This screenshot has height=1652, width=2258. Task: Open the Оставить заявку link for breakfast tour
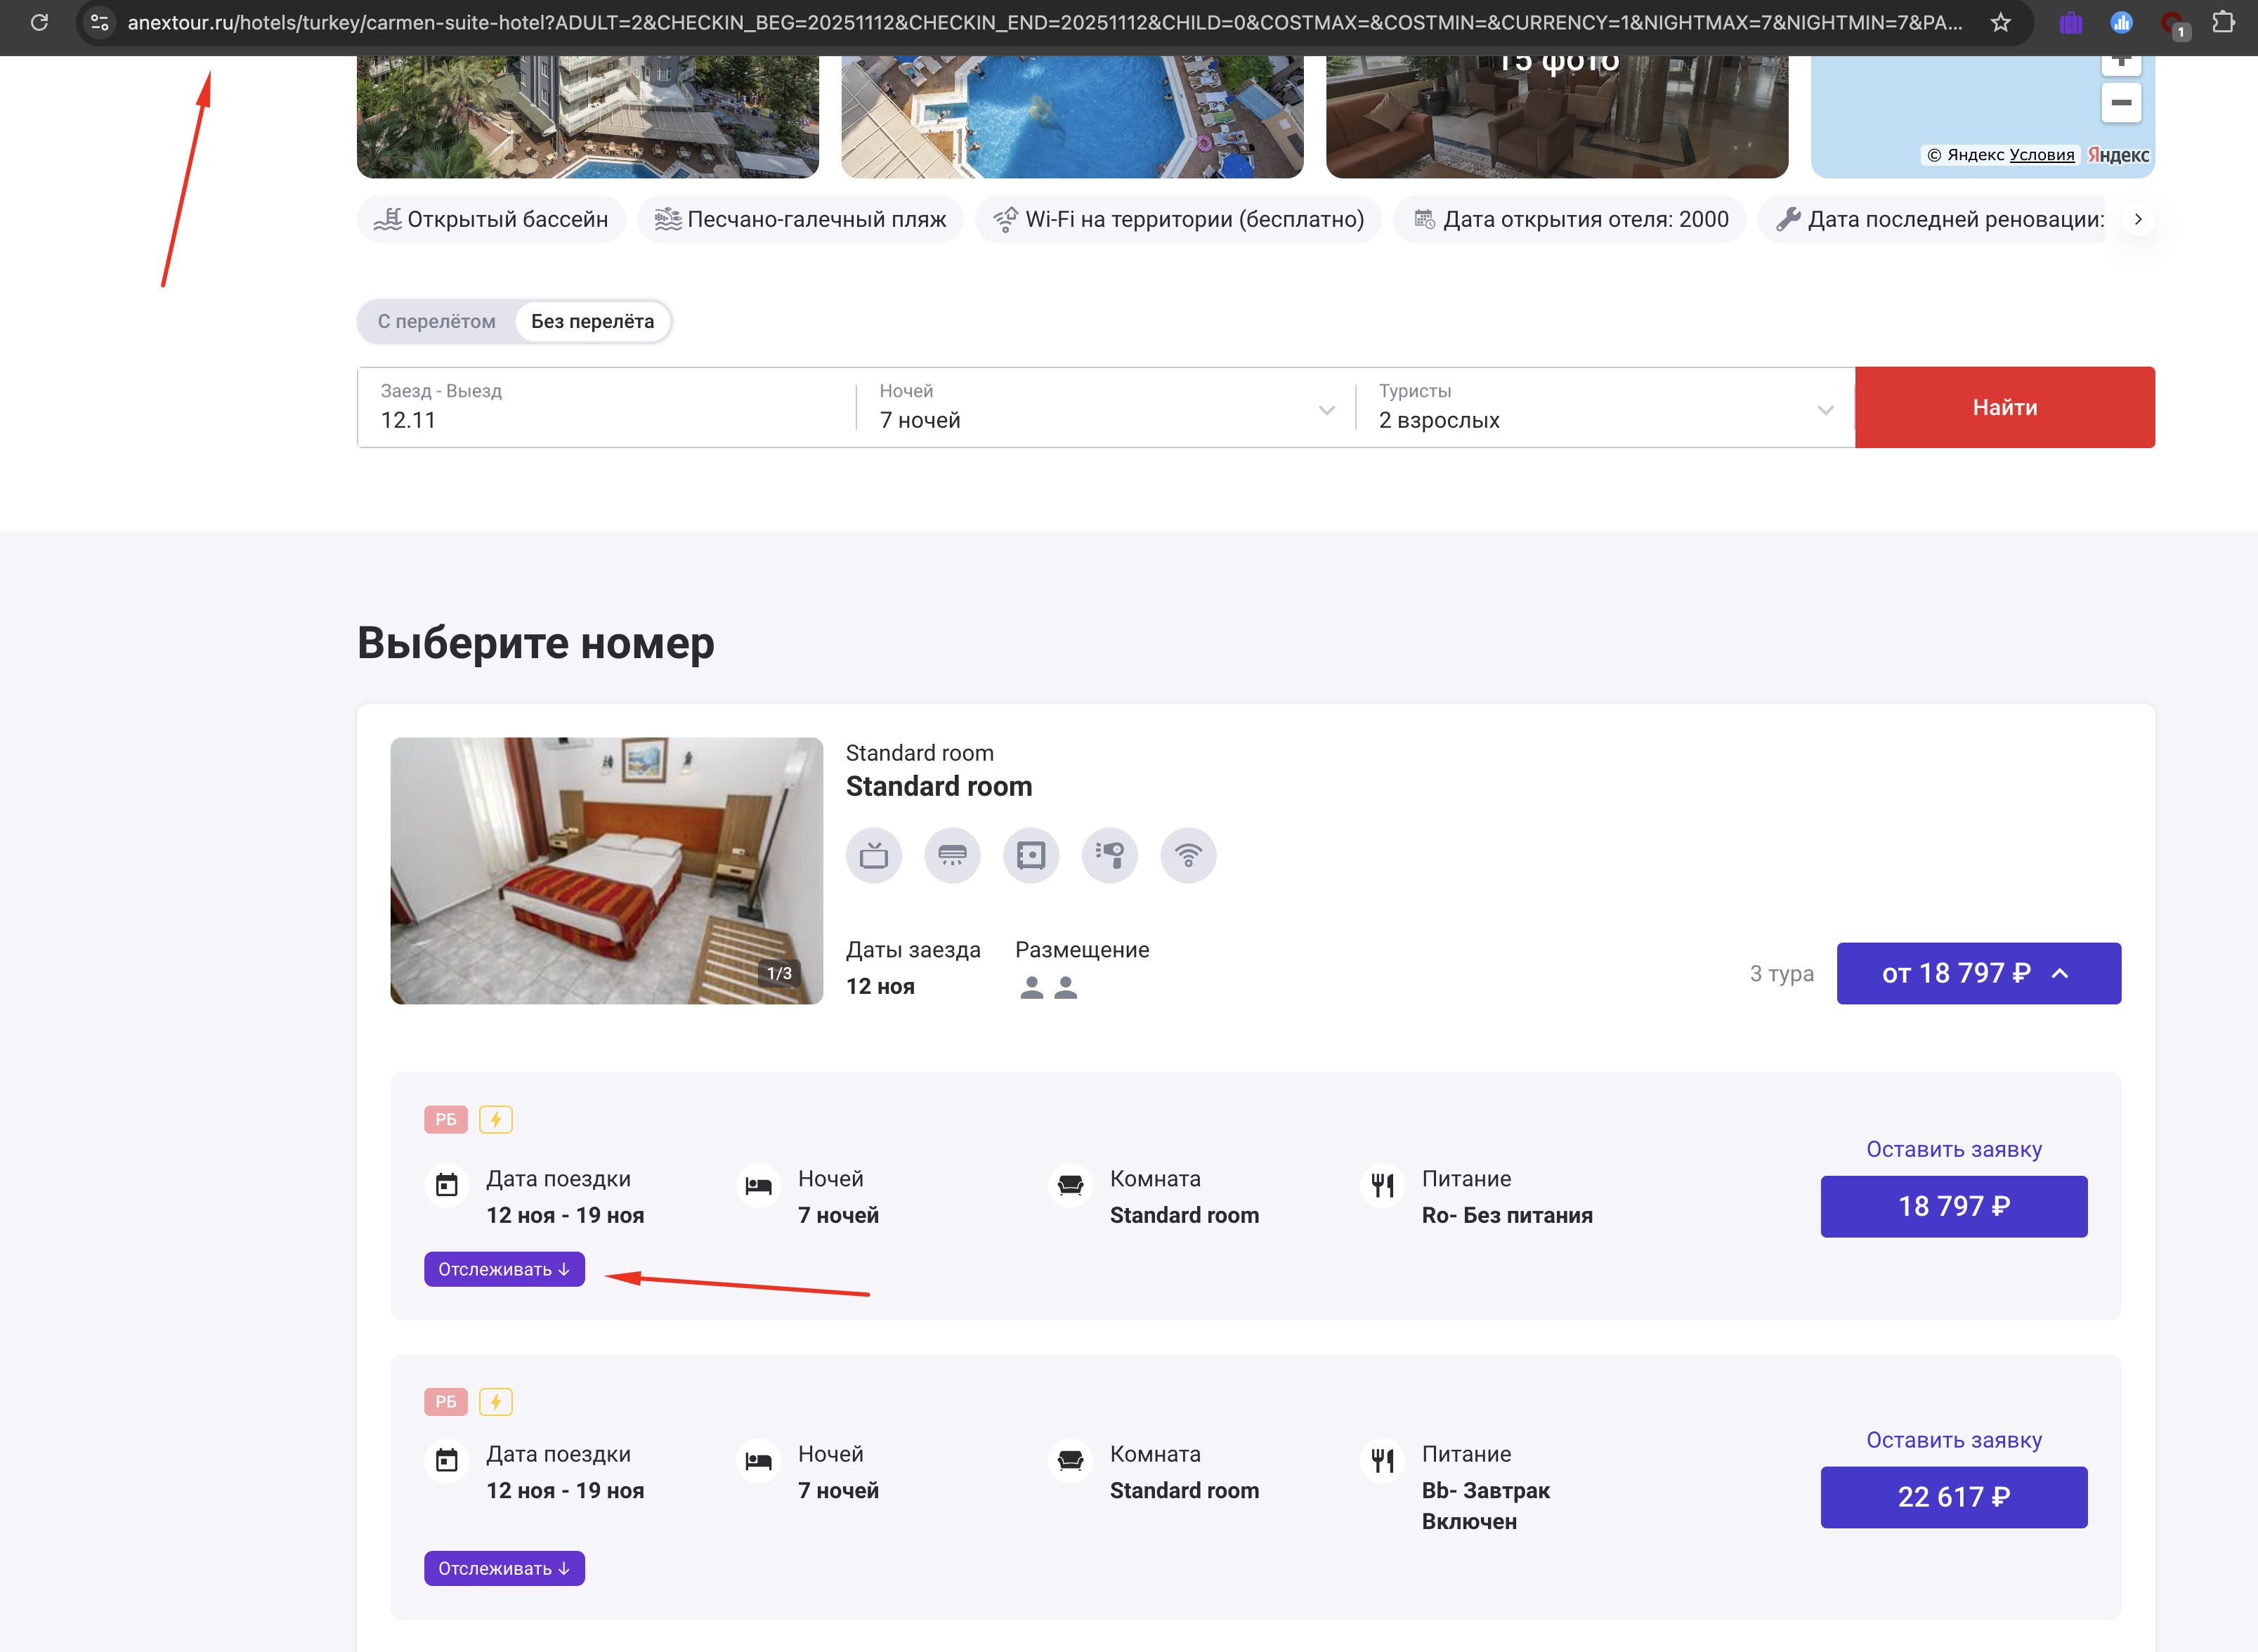click(x=1953, y=1440)
